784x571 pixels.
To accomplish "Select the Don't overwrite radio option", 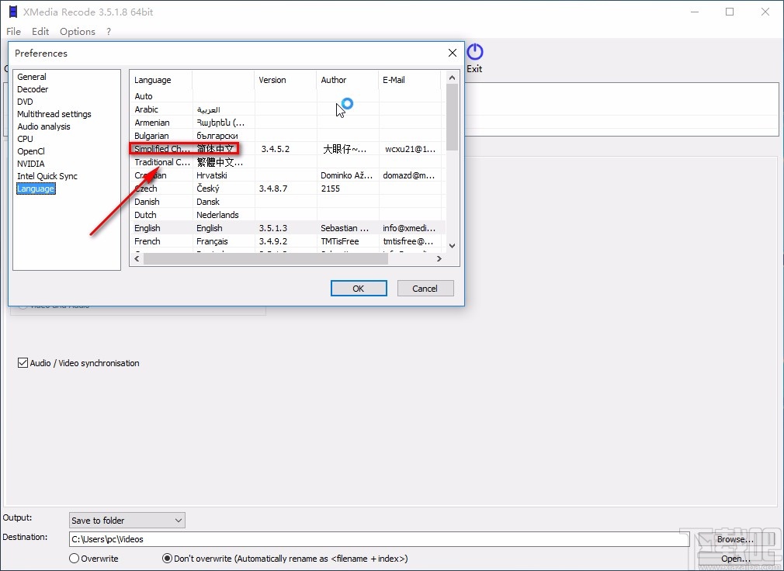I will (167, 559).
